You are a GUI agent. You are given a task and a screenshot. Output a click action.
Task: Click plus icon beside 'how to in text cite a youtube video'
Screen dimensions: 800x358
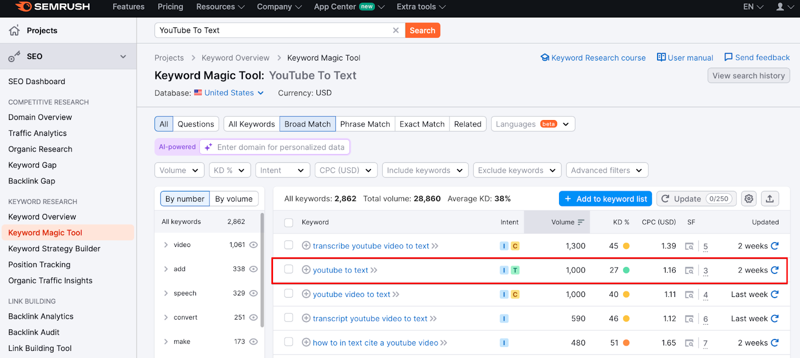pos(306,342)
